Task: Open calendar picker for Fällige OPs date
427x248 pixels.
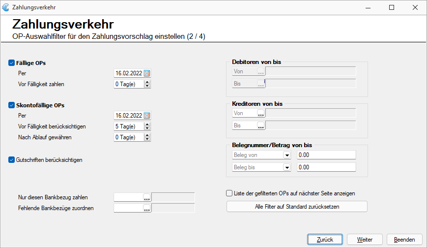Action: 147,73
